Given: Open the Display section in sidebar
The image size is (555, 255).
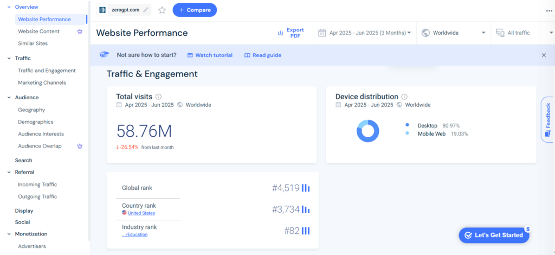Looking at the screenshot, I should point(24,211).
